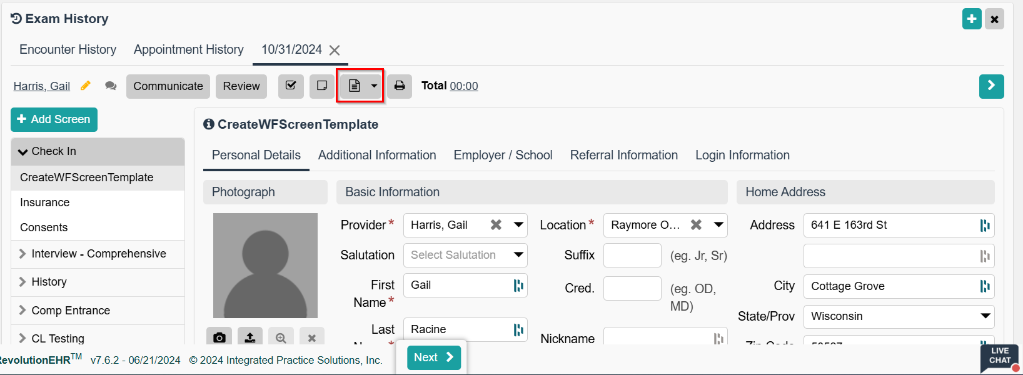Open the Appointment History tab
The height and width of the screenshot is (375, 1023).
188,49
